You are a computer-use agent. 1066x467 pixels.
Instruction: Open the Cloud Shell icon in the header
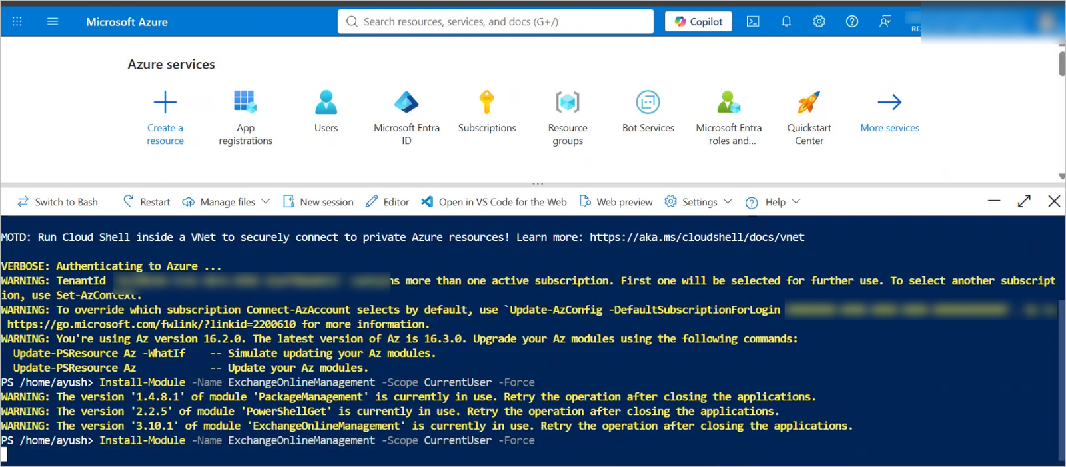(753, 21)
